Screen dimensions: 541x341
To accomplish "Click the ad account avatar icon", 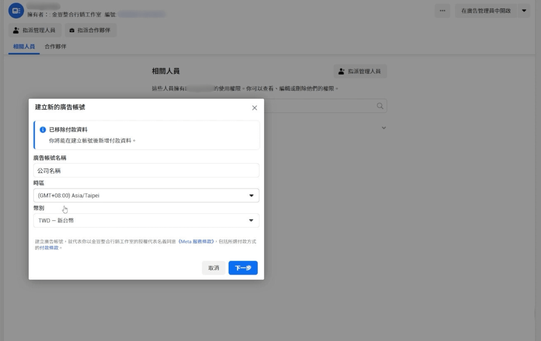I will (16, 11).
